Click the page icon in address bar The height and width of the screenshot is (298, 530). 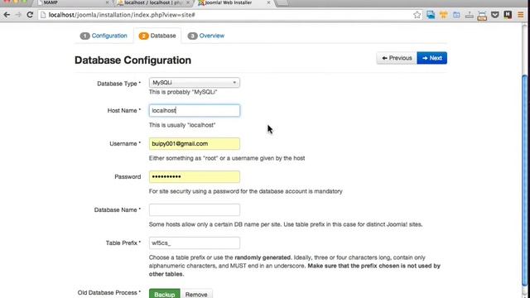[x=43, y=15]
